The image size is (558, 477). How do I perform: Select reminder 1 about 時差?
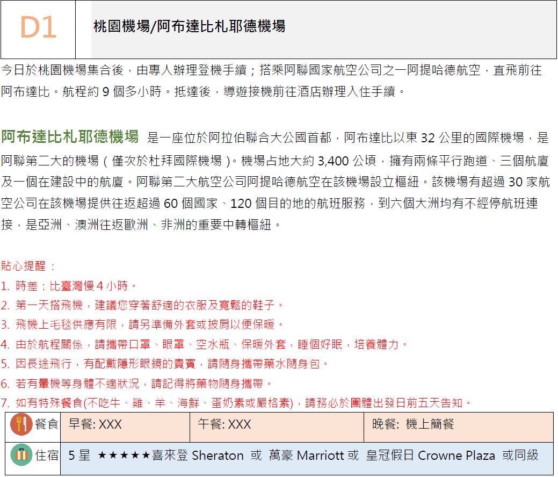[x=69, y=285]
